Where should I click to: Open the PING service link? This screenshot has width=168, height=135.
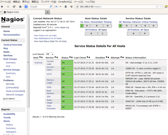click(x=49, y=87)
